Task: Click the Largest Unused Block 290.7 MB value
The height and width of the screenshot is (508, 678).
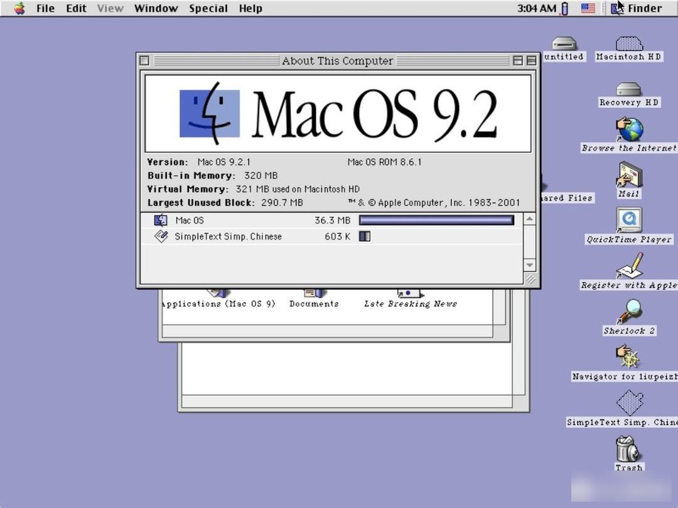Action: 282,203
